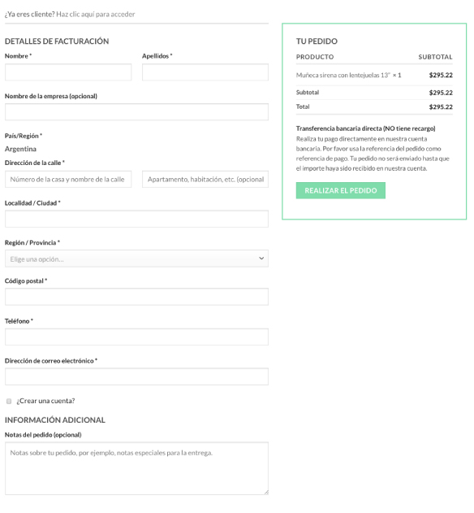This screenshot has width=474, height=513.
Task: Click the 'Apartamento, habitación' optional field
Action: click(205, 179)
